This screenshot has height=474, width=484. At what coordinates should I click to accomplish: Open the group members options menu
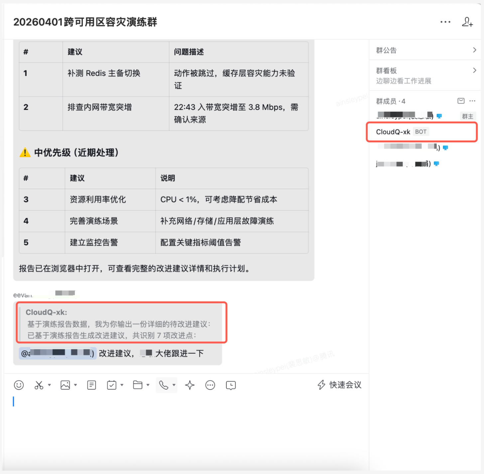(x=472, y=101)
